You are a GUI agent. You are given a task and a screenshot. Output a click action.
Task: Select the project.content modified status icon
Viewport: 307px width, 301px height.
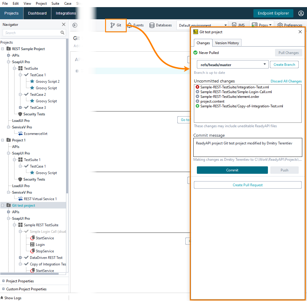pyautogui.click(x=197, y=101)
